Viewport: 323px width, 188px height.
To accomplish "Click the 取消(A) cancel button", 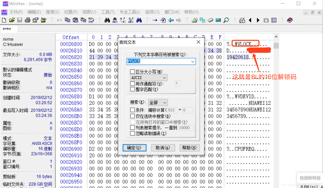I will [x=163, y=148].
